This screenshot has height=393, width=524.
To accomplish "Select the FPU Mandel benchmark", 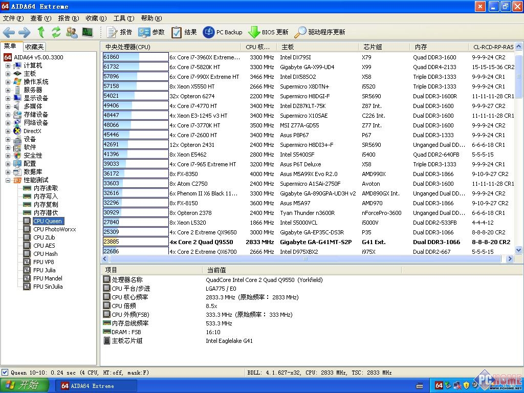I will [48, 278].
